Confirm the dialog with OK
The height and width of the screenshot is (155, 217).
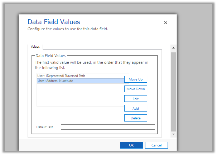[131, 145]
